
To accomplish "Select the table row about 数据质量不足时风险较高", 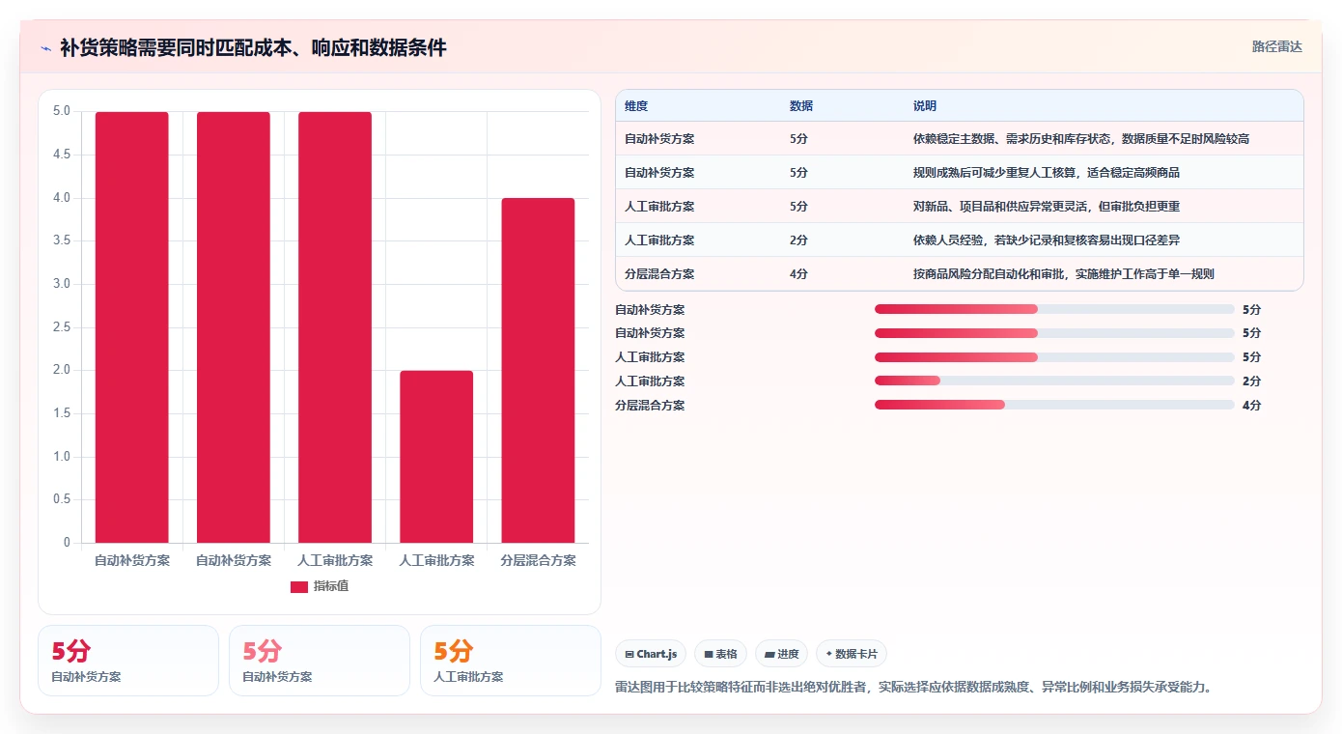I will [960, 139].
